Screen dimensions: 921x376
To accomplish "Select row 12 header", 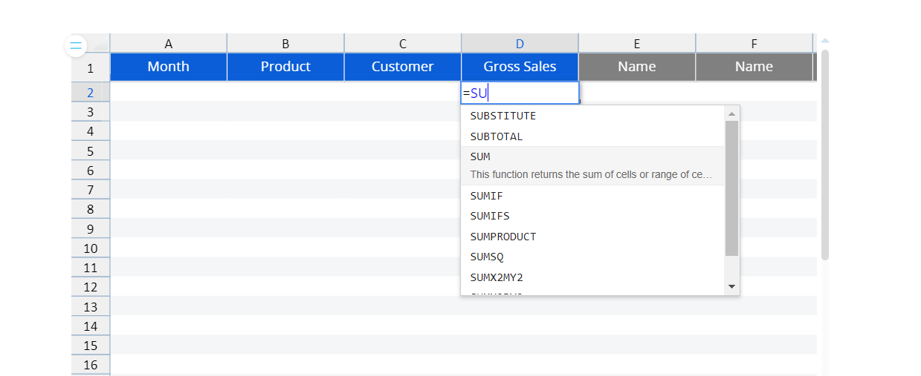I will tap(91, 287).
